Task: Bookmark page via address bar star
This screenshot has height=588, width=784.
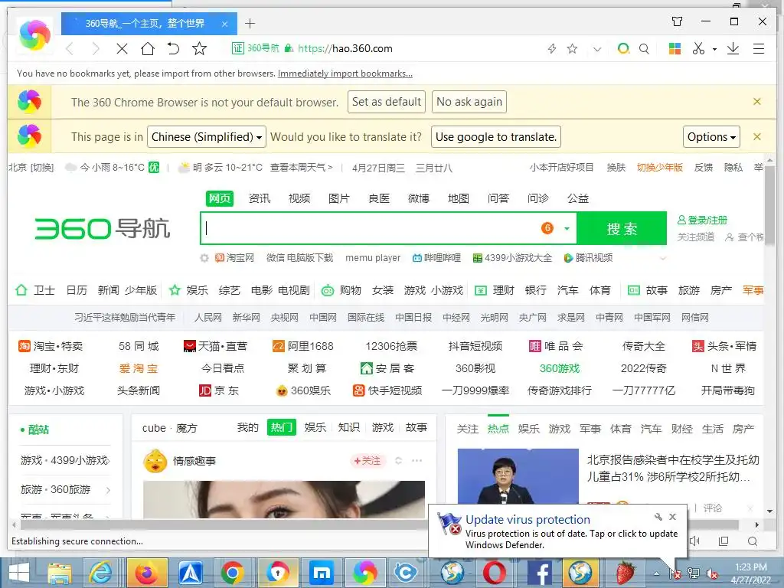Action: click(572, 48)
